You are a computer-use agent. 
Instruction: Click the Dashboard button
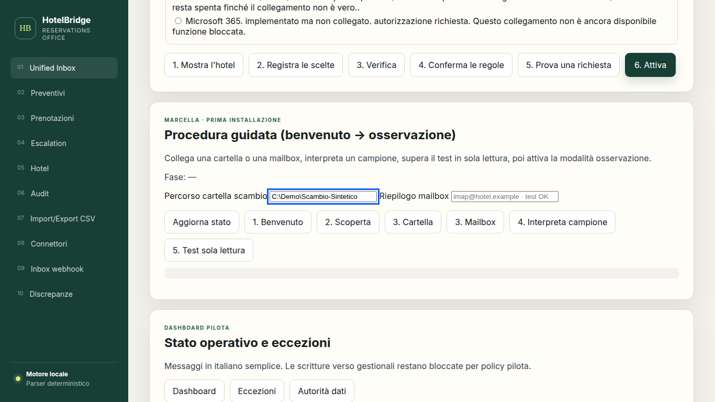(x=194, y=391)
